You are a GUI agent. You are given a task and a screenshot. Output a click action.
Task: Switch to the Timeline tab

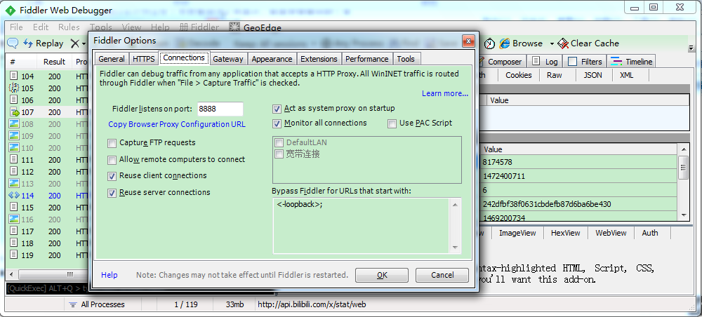(x=632, y=62)
